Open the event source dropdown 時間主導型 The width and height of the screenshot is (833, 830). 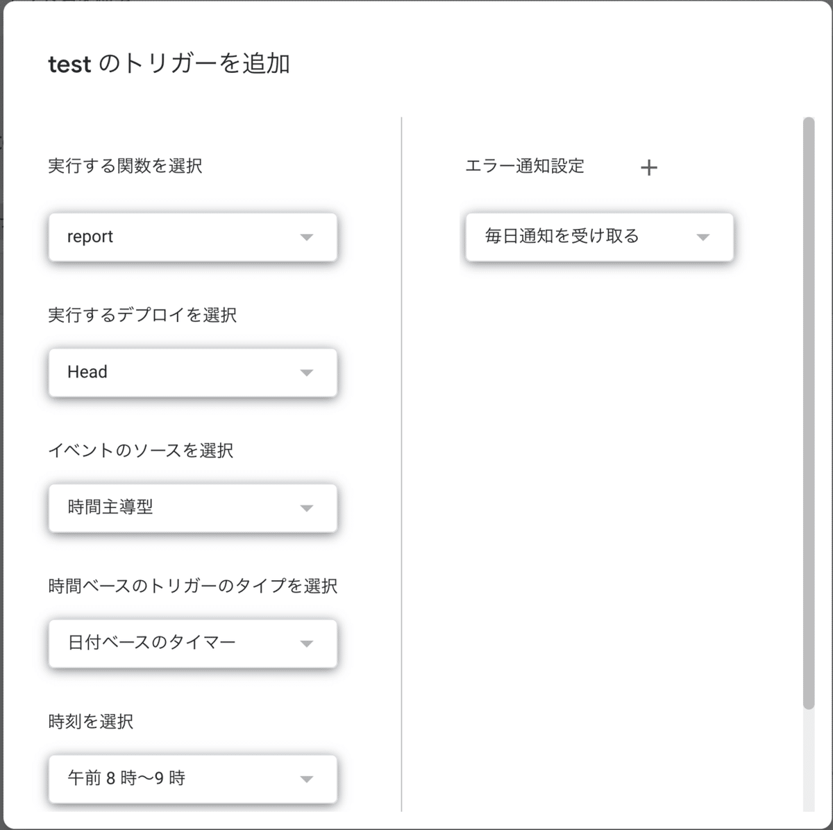[192, 508]
